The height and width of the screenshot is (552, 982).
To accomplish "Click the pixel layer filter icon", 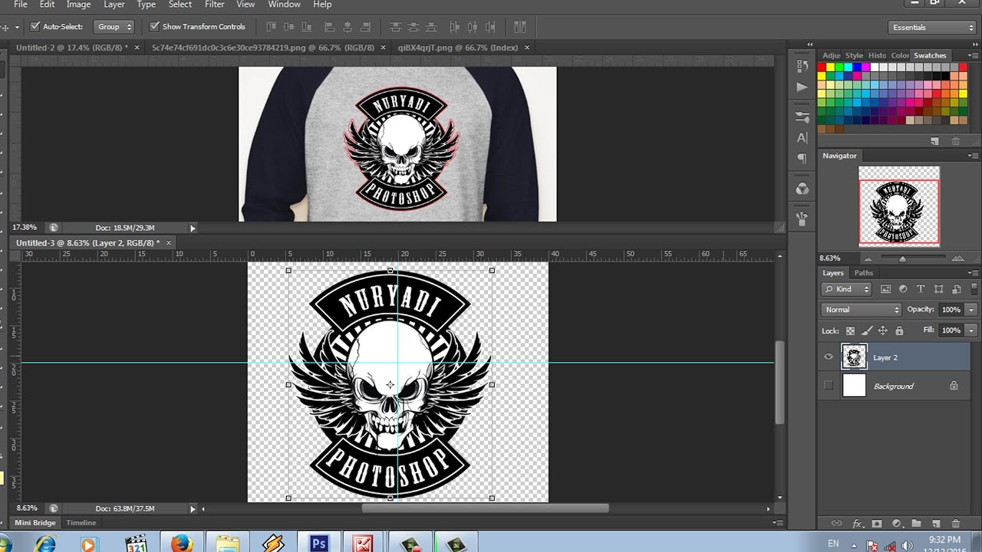I will click(885, 289).
